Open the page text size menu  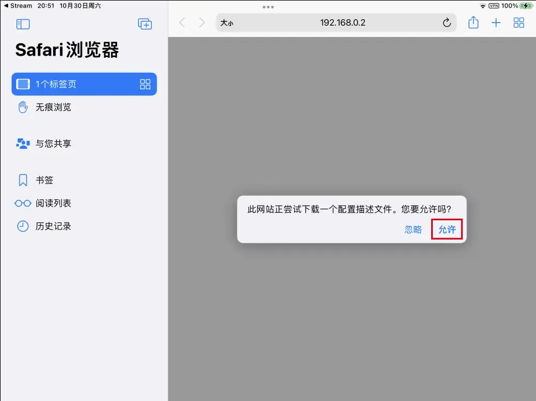[226, 24]
